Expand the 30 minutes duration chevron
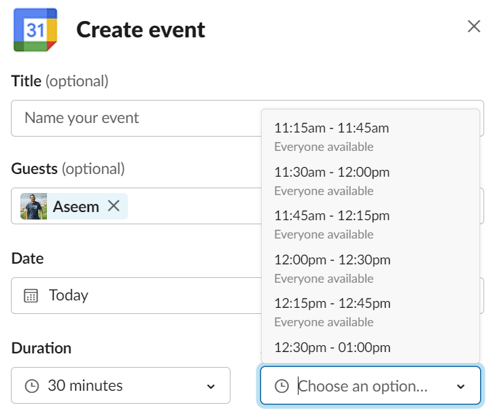This screenshot has width=493, height=420. click(x=211, y=386)
